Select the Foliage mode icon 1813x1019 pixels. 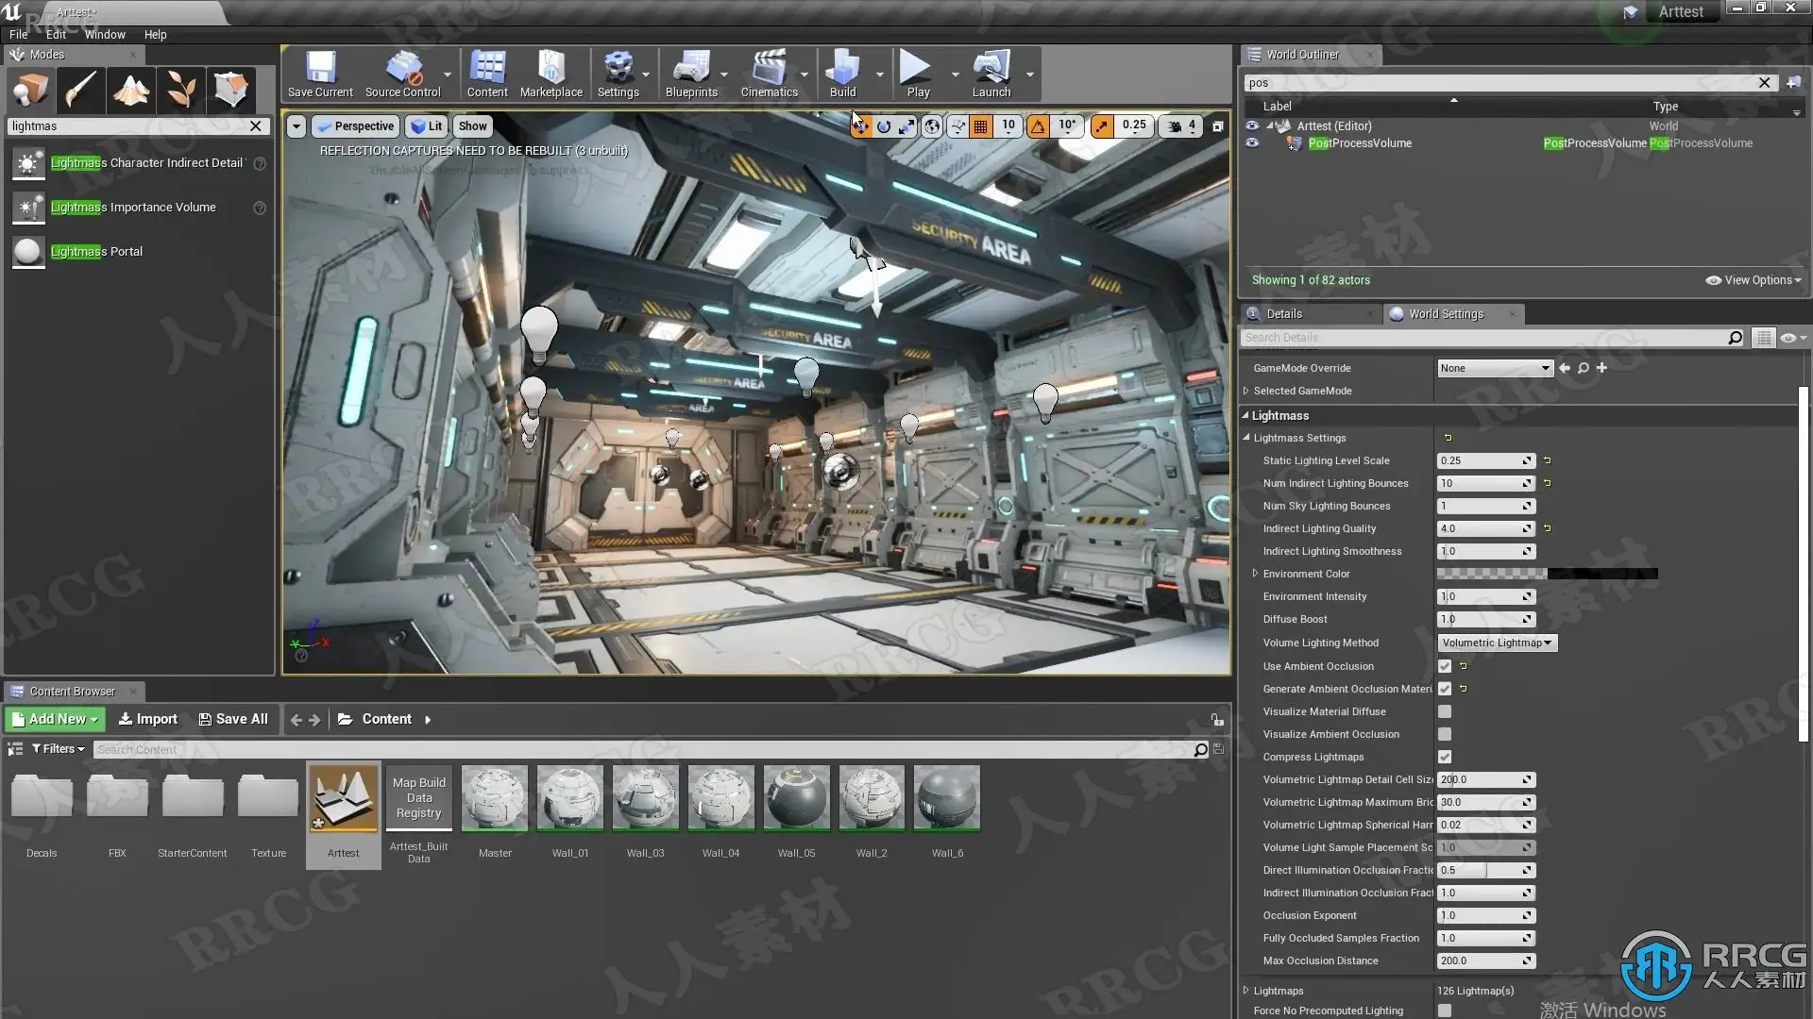pos(181,90)
